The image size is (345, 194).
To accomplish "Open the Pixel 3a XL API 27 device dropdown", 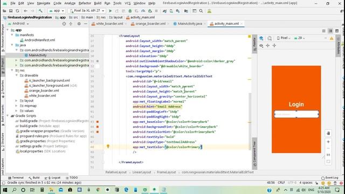I will click(87, 11).
